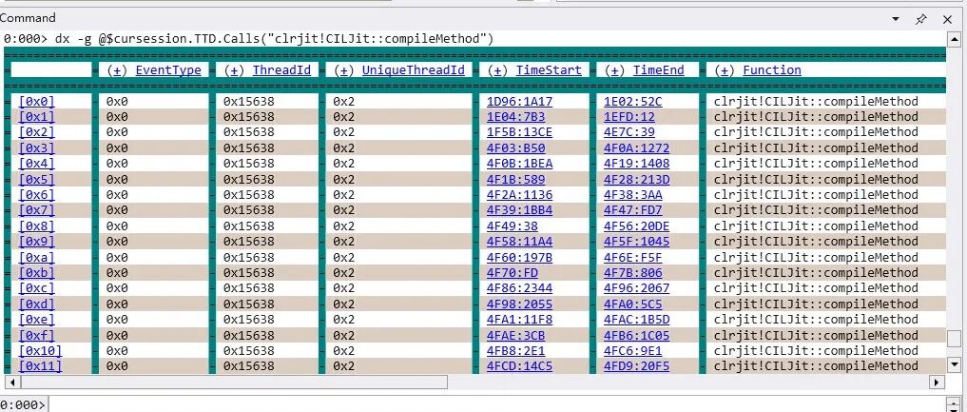Open the [0x10] row entry
The width and height of the screenshot is (967, 412).
click(x=40, y=351)
